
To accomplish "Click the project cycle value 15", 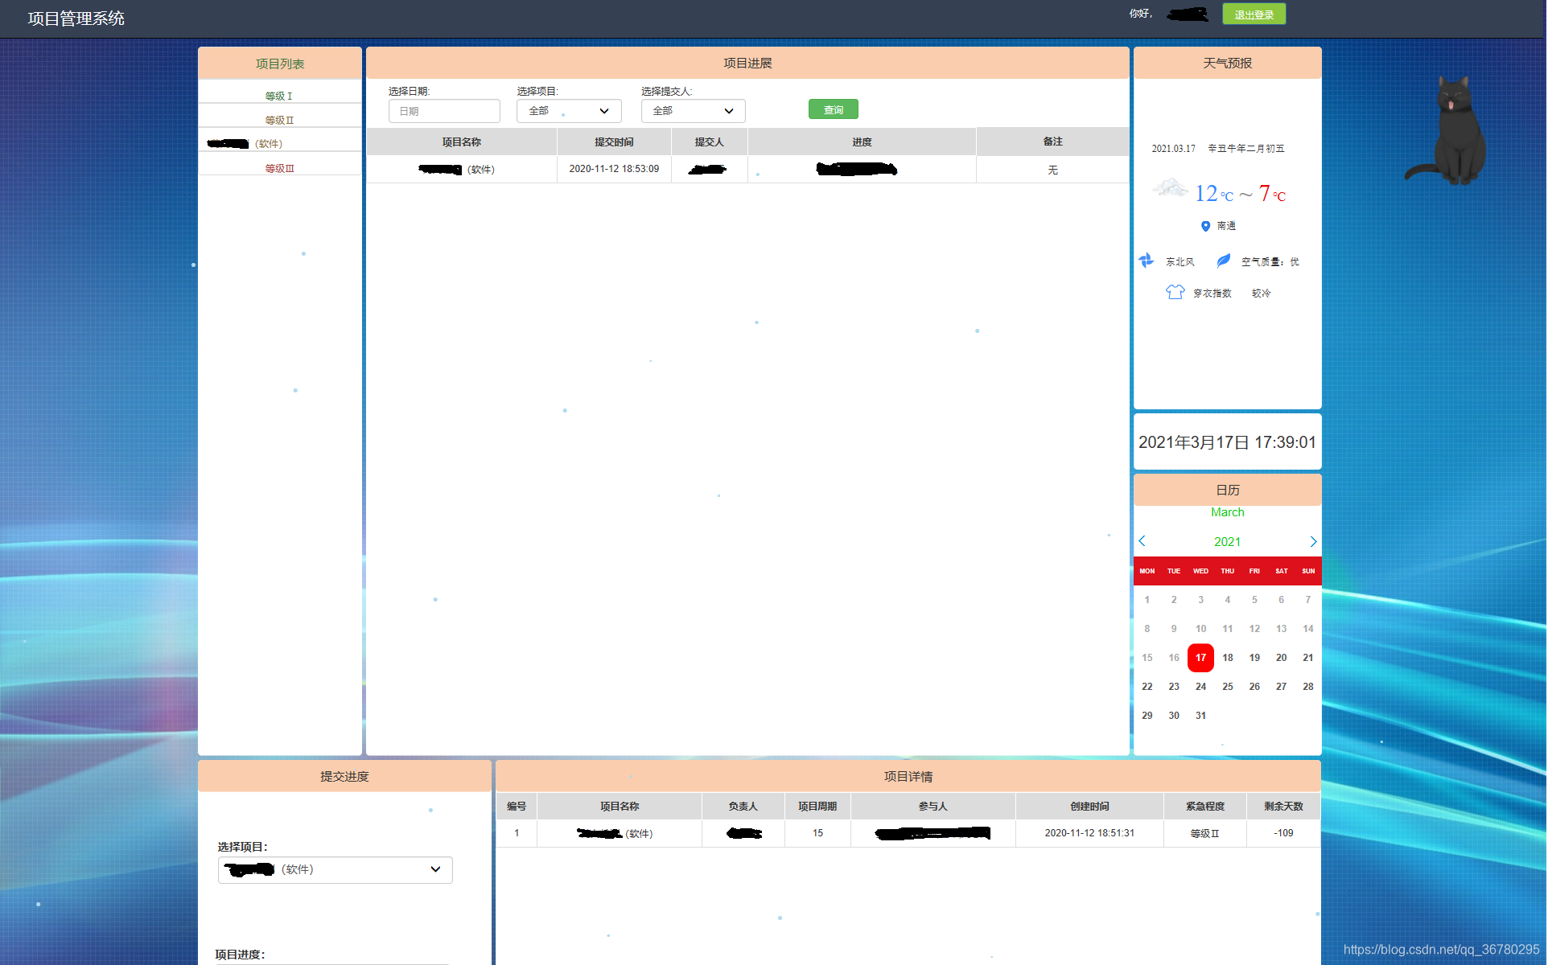I will (817, 833).
